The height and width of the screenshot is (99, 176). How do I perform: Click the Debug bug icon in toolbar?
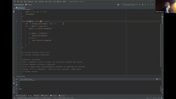pyautogui.click(x=143, y=5)
